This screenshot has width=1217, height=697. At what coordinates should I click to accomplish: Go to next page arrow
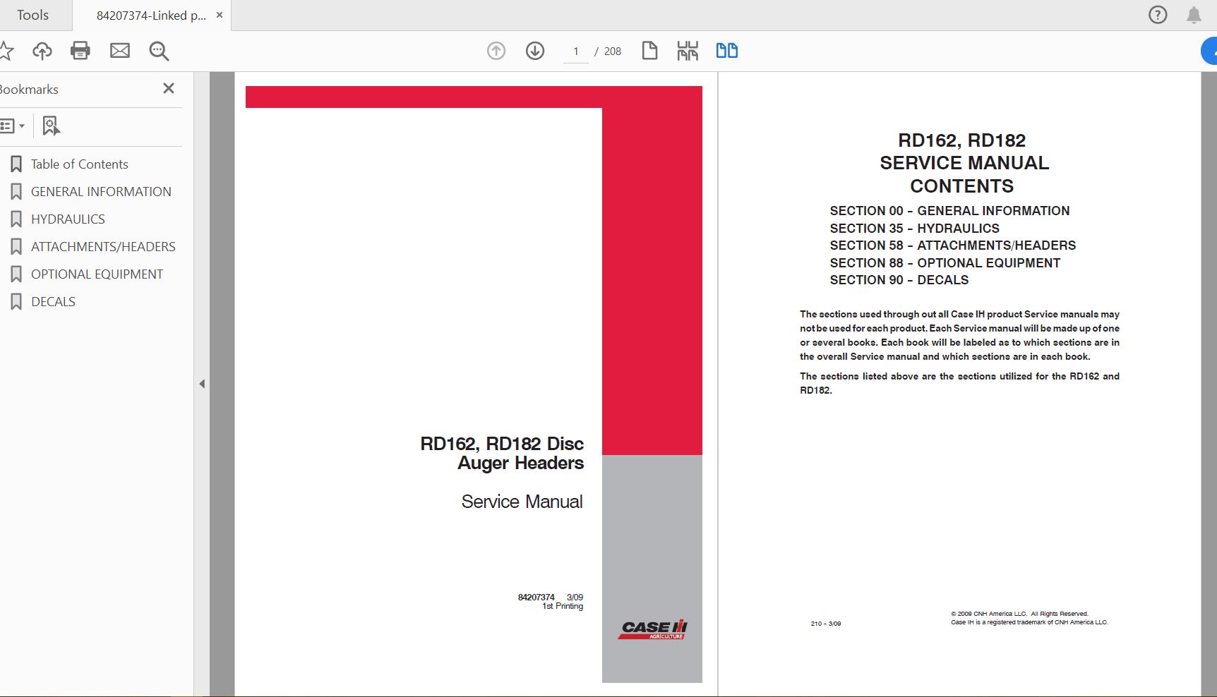535,51
